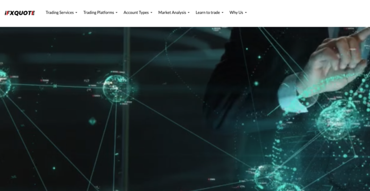The width and height of the screenshot is (370, 191).
Task: Expand the Why Us dropdown arrow
Action: pos(246,13)
